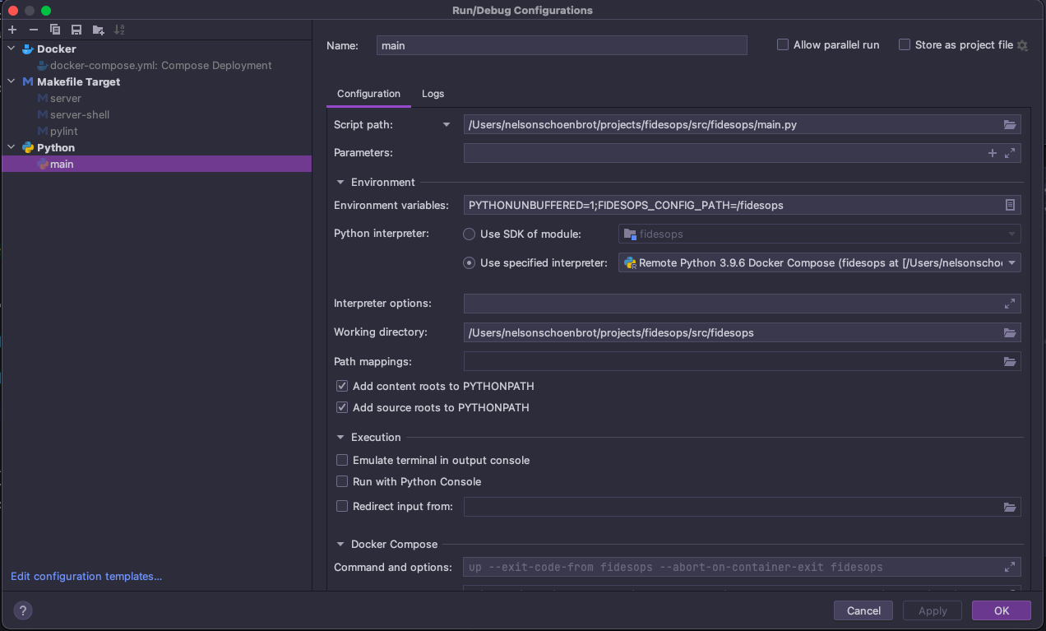This screenshot has width=1046, height=631.
Task: Browse for the working directory
Action: tap(1010, 332)
